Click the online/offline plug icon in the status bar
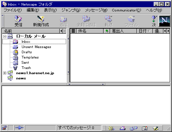The width and height of the screenshot is (172, 132). click(19, 128)
